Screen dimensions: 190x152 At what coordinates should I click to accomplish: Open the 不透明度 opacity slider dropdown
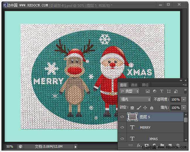184,99
